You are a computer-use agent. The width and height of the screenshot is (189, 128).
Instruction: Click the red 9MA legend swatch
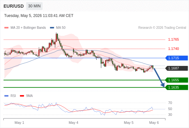click(22, 96)
